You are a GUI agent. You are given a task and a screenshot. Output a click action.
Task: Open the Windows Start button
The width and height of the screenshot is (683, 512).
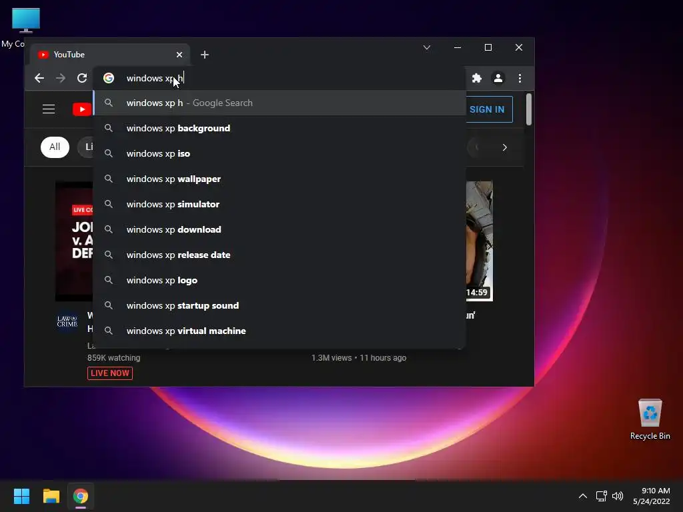pos(21,496)
